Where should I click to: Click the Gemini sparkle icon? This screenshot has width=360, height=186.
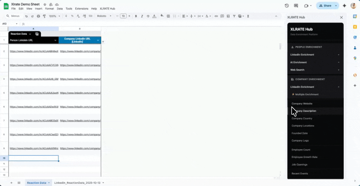pos(344,6)
